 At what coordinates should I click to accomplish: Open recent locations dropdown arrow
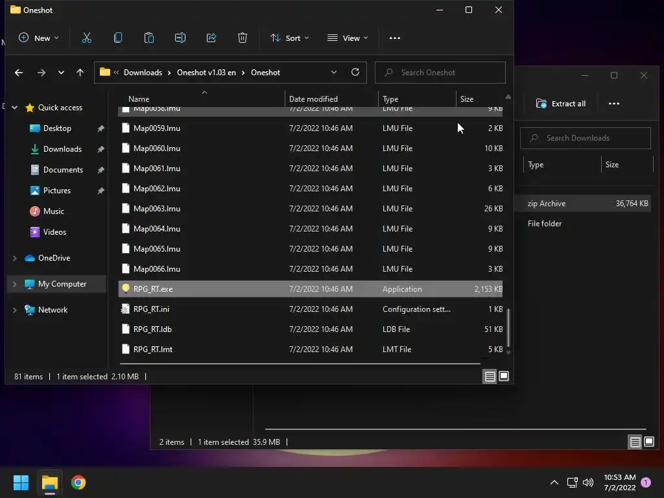coord(61,73)
